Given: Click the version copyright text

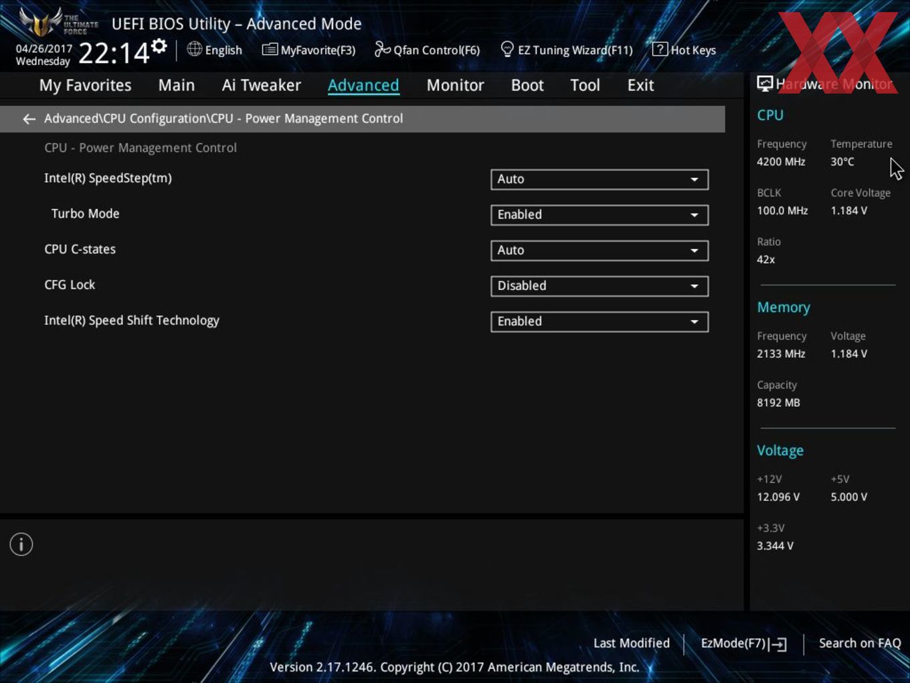Looking at the screenshot, I should [x=454, y=668].
